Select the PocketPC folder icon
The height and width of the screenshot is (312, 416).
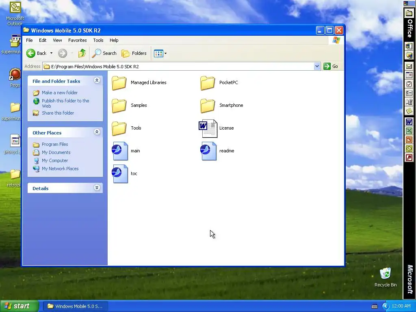click(x=208, y=83)
